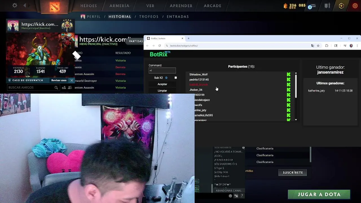Image resolution: width=361 pixels, height=203 pixels.
Task: Select participant Shhadow_Wolf
Action: tap(198, 74)
